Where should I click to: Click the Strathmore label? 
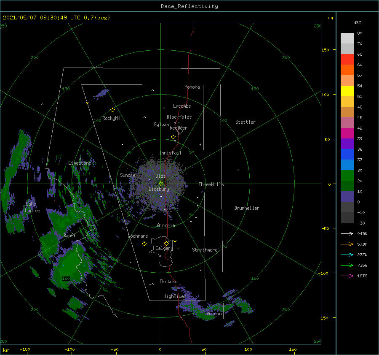(x=205, y=250)
